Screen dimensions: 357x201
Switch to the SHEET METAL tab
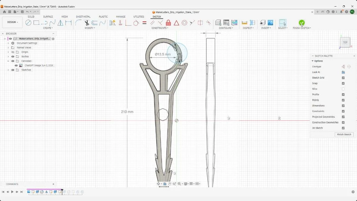pos(83,17)
